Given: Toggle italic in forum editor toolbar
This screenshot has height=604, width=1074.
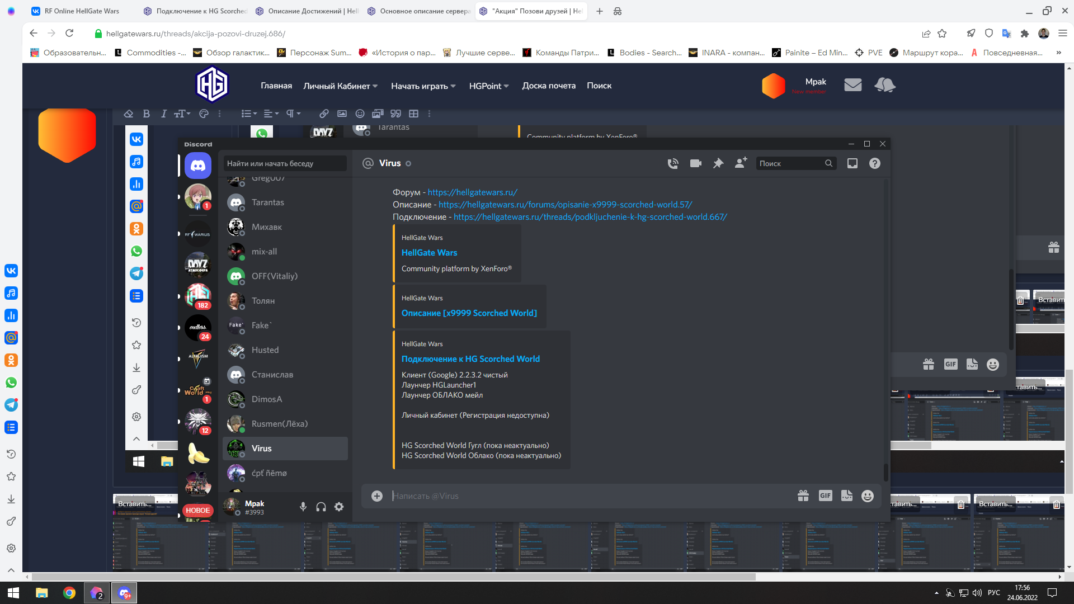Looking at the screenshot, I should click(x=164, y=114).
